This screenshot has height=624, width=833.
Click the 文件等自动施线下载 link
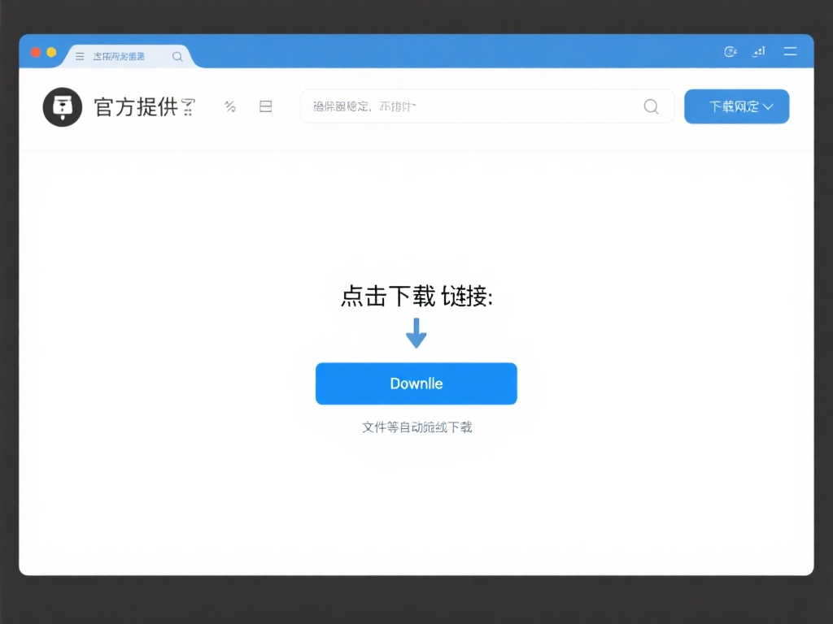[x=416, y=427]
